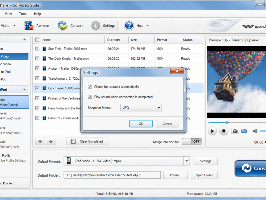Screen dimensions: 266x200
Task: Click the Remove video filmstrip icon
Action: [29, 26]
